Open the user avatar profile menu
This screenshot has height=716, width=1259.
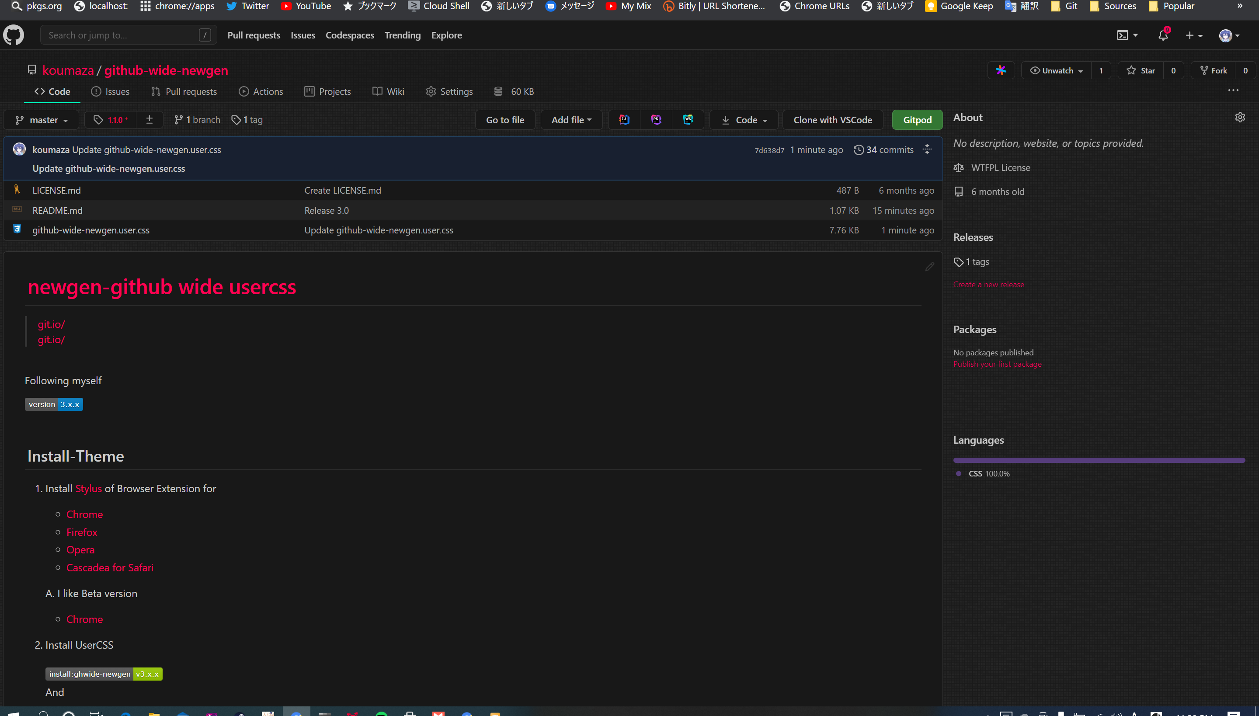click(1229, 35)
